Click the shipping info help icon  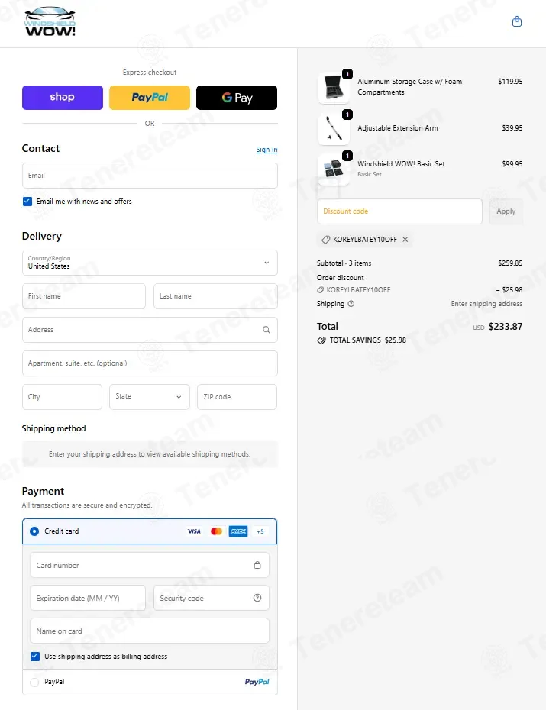351,304
